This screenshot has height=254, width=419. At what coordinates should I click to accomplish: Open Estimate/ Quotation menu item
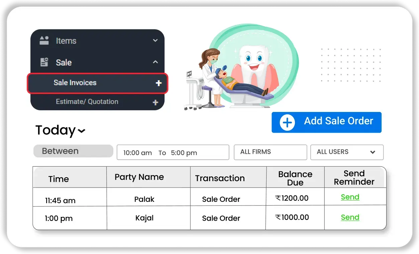(87, 102)
